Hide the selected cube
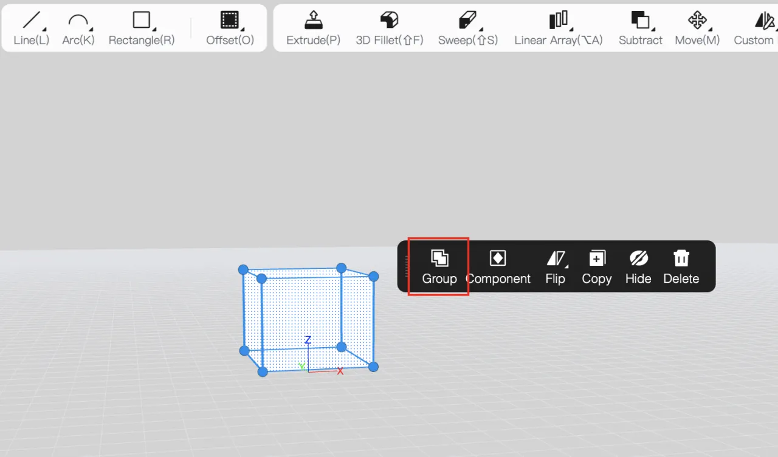Viewport: 778px width, 457px height. pos(638,267)
